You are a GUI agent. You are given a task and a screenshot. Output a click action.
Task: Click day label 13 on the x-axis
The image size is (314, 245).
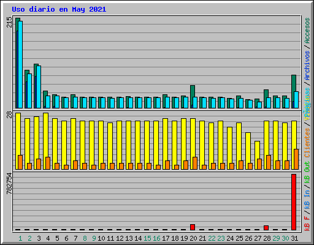click(129, 238)
